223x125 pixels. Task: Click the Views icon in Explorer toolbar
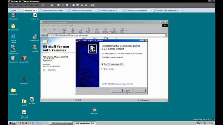point(122,30)
